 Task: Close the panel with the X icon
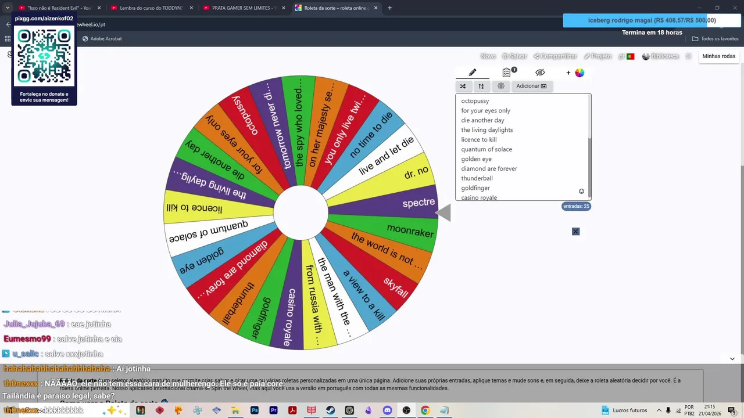coord(575,232)
